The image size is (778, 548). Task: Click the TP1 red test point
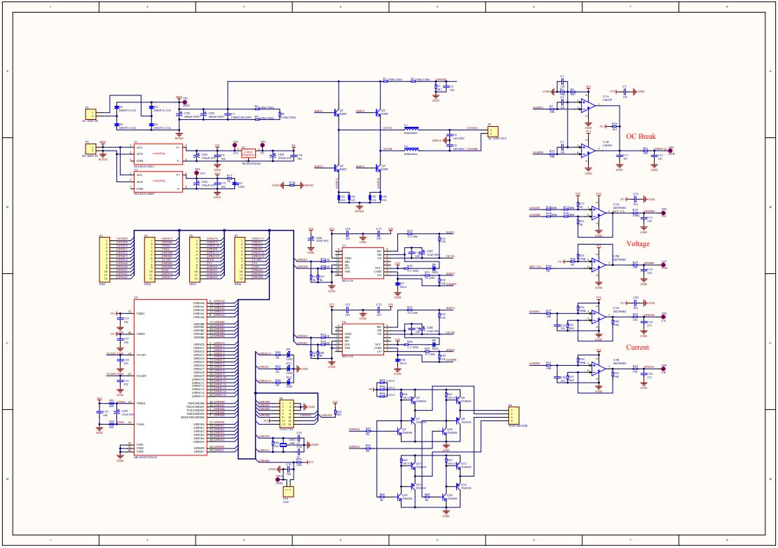coord(186,103)
